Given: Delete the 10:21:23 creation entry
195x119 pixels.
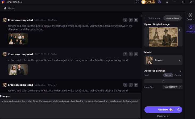Looking at the screenshot, I should point(136,85).
